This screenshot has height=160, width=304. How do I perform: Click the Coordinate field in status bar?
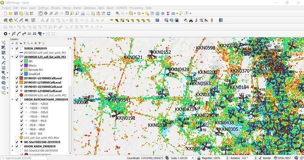coord(152,158)
